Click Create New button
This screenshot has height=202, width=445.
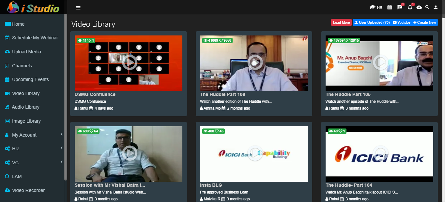(424, 22)
